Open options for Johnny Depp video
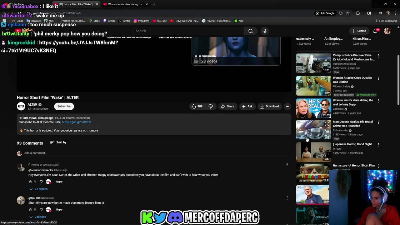 point(378,101)
